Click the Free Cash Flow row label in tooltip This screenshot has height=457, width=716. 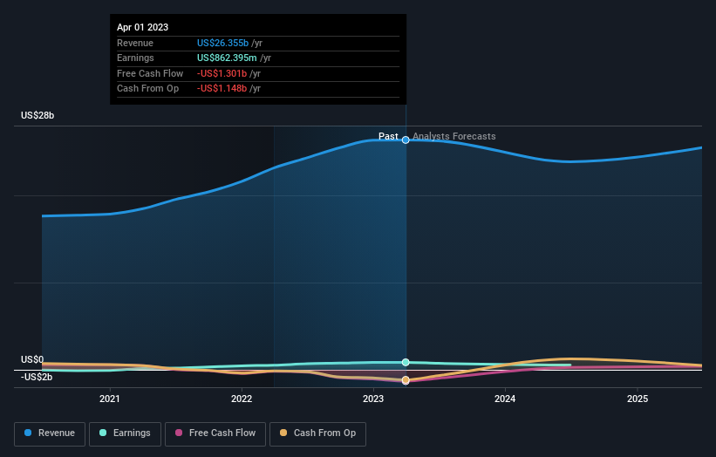[x=150, y=73]
